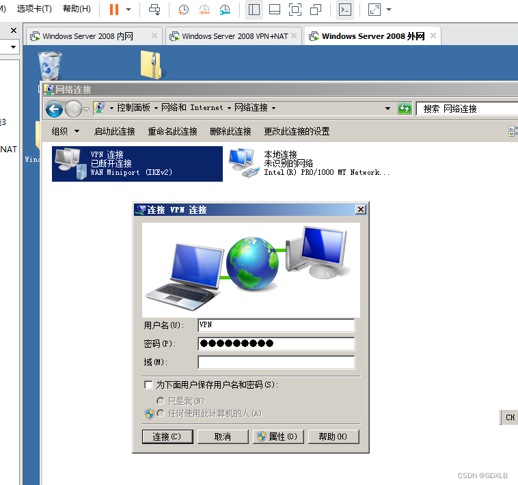Image resolution: width=518 pixels, height=485 pixels.
Task: Click the 搜索 网络连接 search box
Action: (467, 109)
